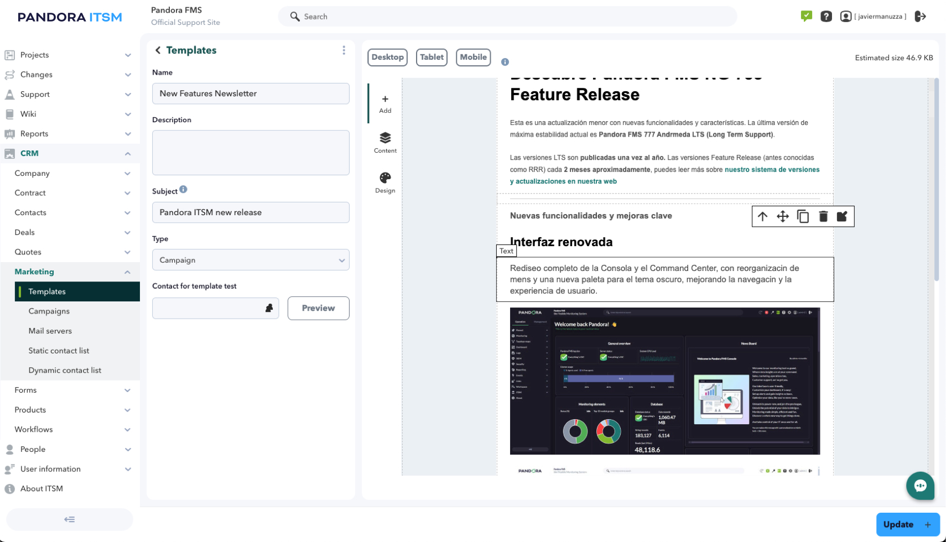
Task: Click into the Description text area
Action: click(251, 153)
